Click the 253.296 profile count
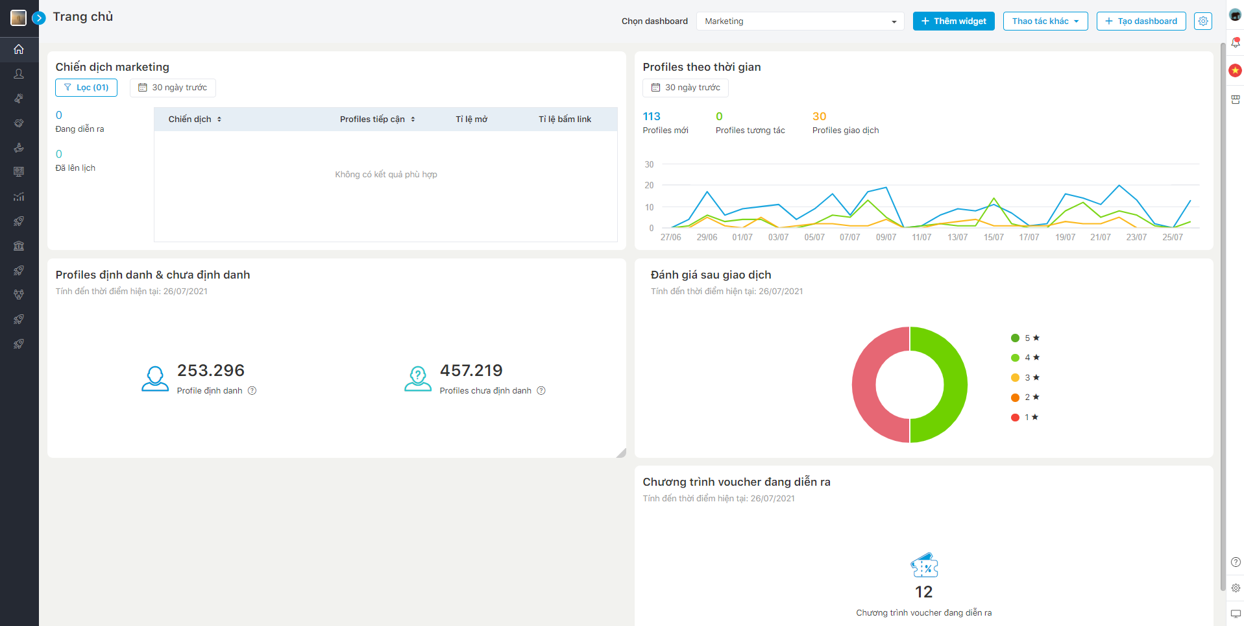The width and height of the screenshot is (1244, 626). [x=211, y=371]
